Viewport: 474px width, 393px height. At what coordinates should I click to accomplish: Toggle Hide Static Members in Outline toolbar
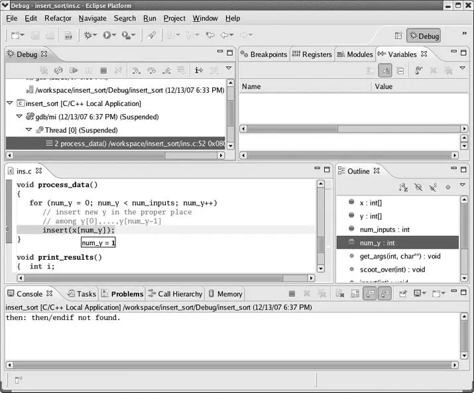coord(433,188)
